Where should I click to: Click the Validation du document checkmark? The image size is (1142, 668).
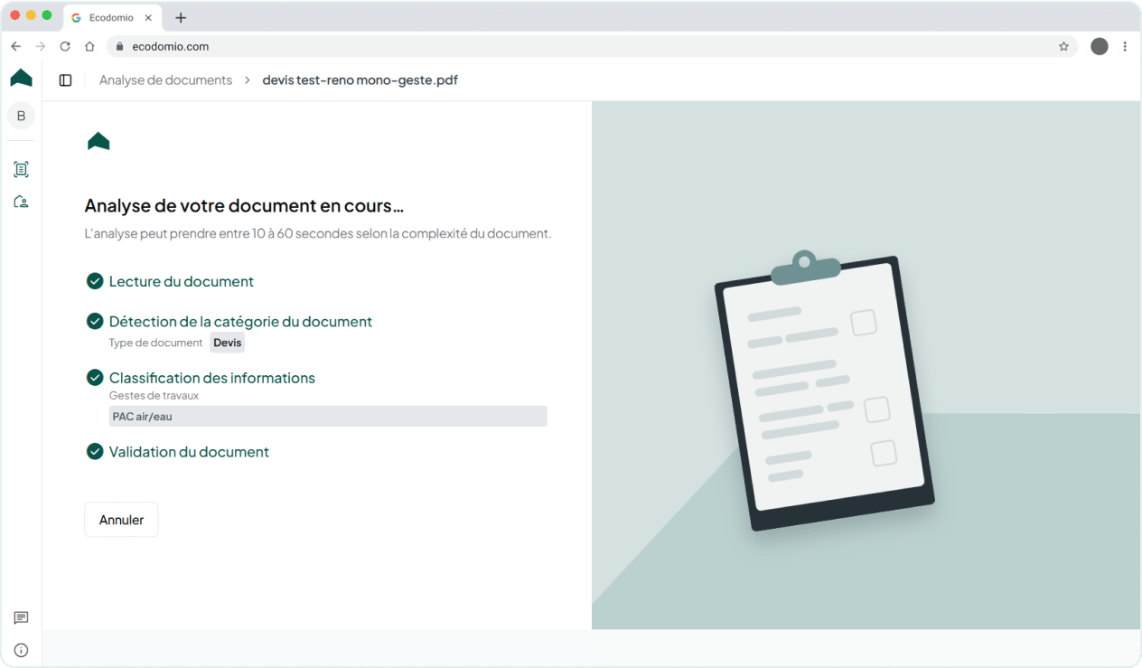[x=94, y=451]
